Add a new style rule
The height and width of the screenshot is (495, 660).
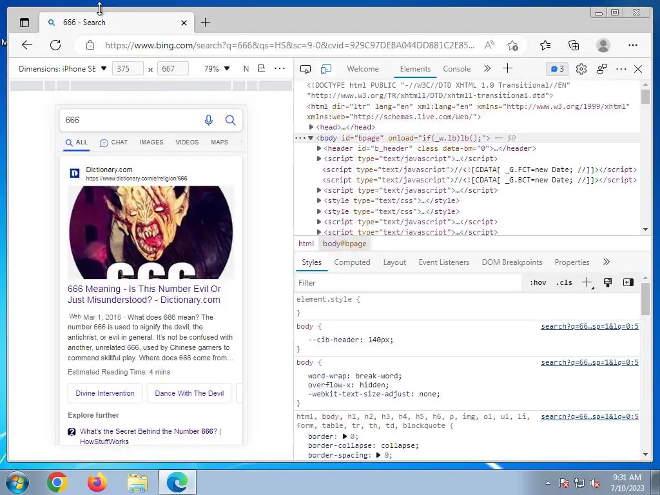[x=587, y=282]
